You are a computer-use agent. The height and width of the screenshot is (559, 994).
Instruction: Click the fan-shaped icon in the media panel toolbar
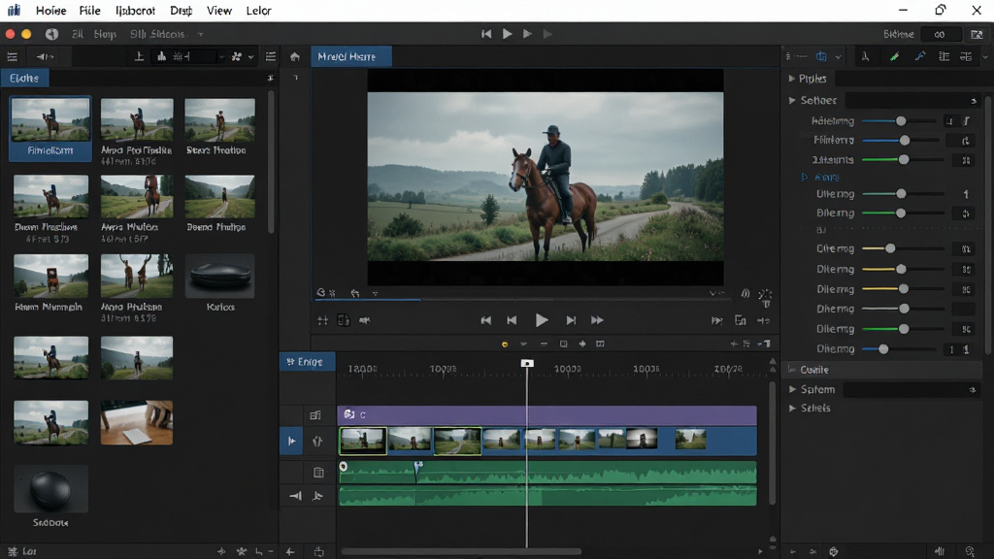[237, 57]
